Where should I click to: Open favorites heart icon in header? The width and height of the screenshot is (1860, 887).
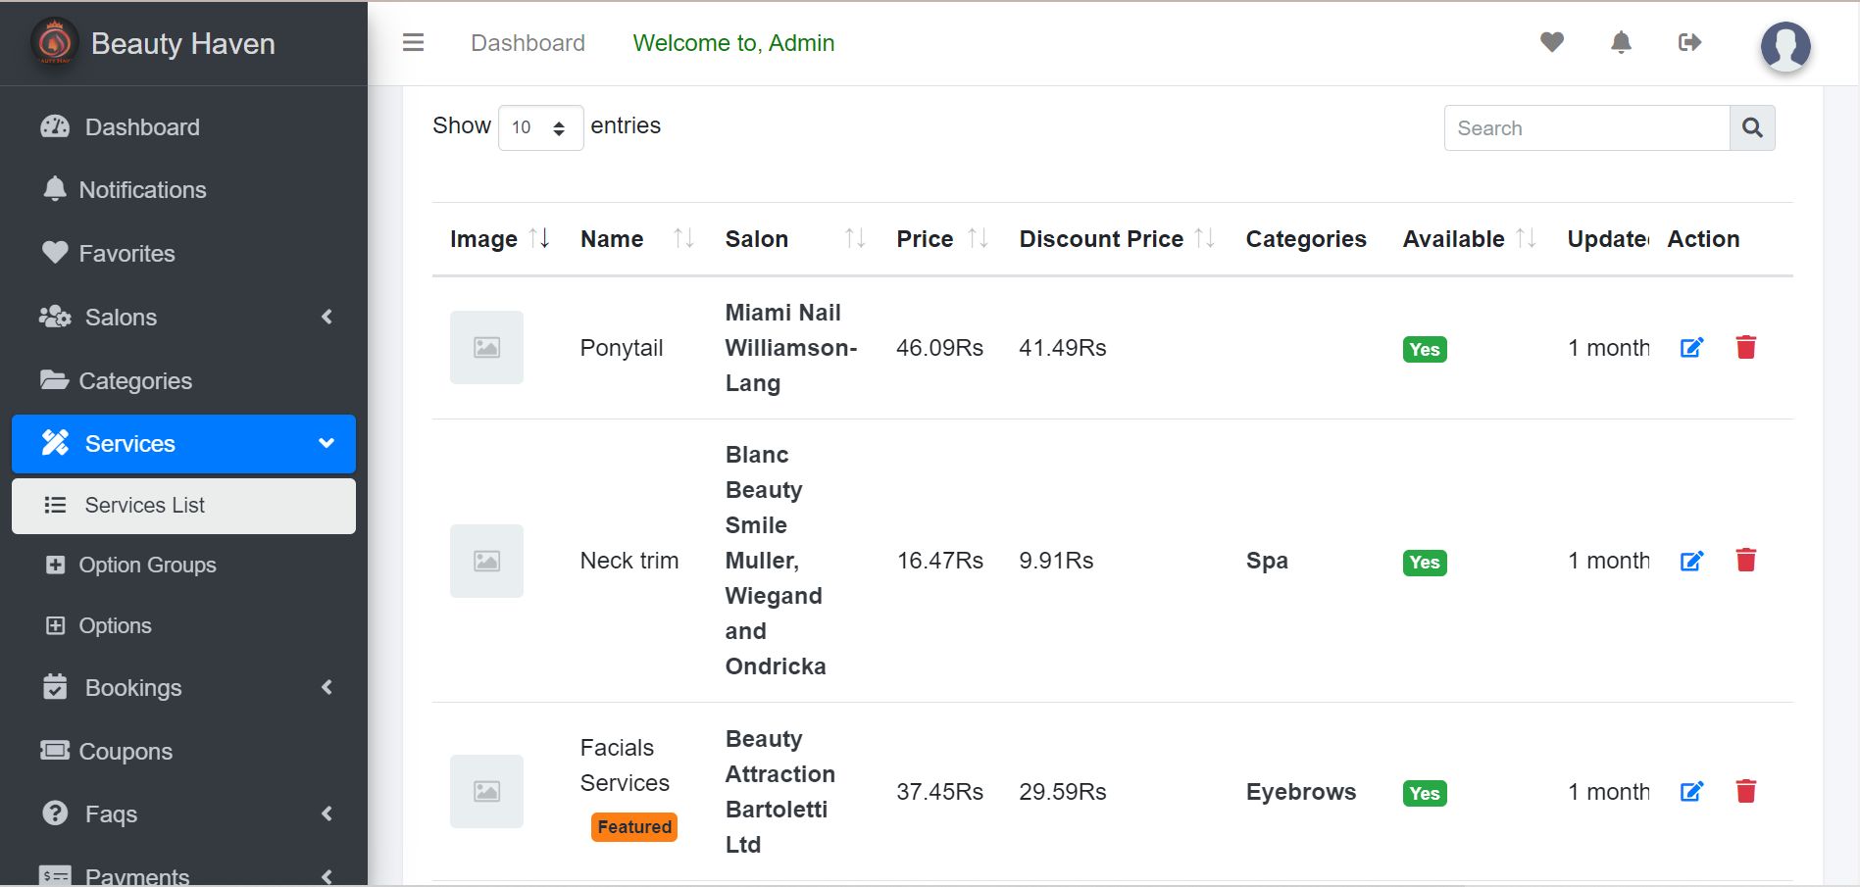[x=1551, y=43]
